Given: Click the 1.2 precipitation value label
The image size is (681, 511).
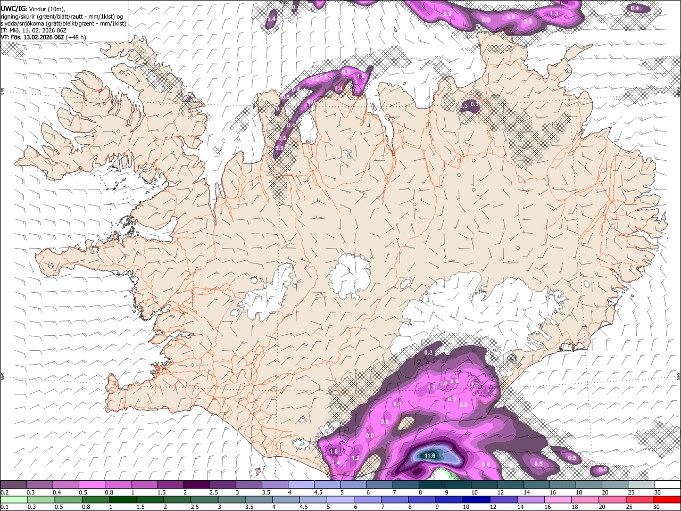Looking at the screenshot, I should point(356,458).
